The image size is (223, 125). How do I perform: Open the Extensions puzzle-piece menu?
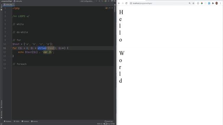coord(213,3)
